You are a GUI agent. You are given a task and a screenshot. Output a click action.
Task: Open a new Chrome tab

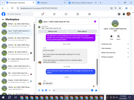[100, 3]
